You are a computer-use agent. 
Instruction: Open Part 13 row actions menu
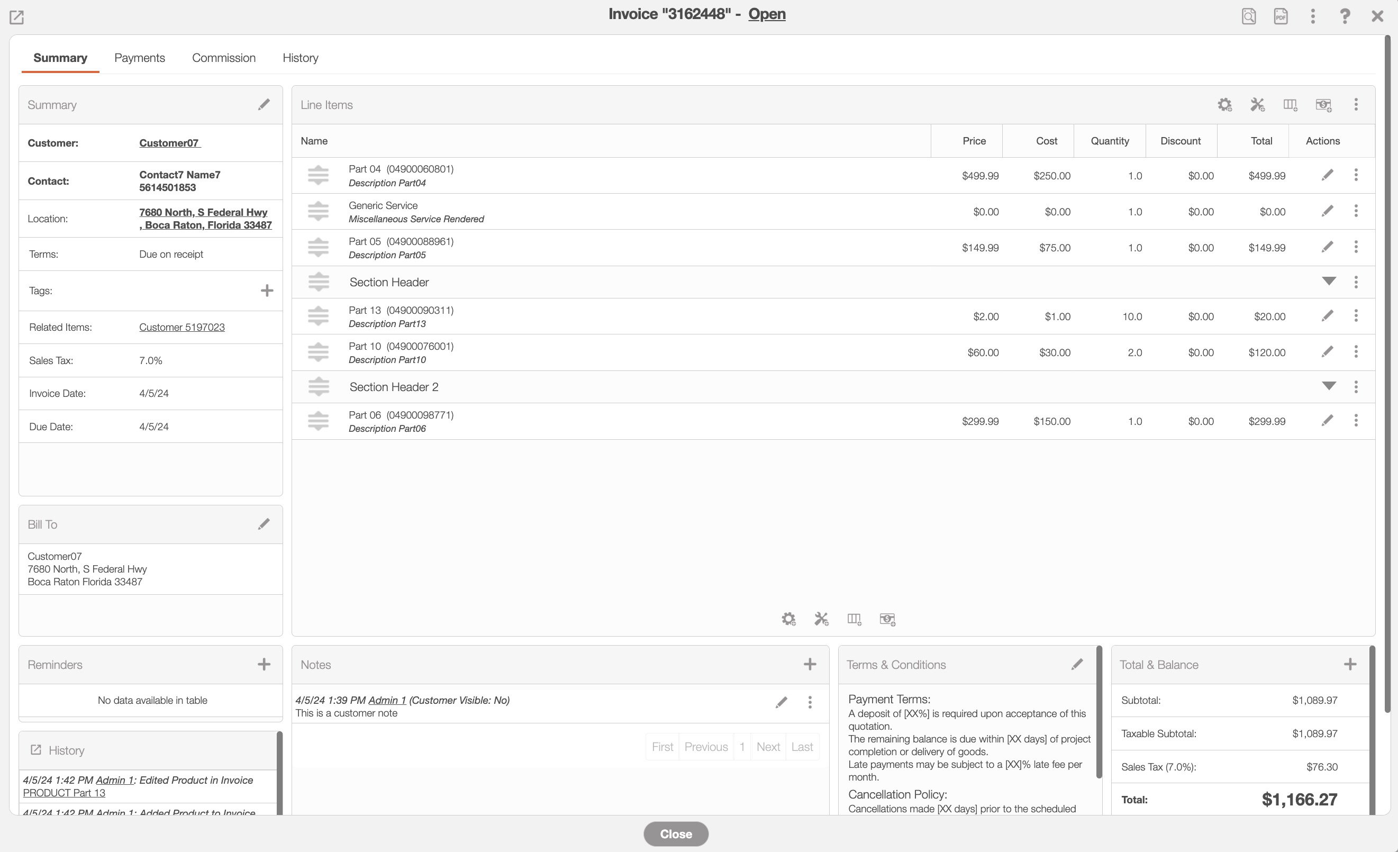tap(1356, 316)
